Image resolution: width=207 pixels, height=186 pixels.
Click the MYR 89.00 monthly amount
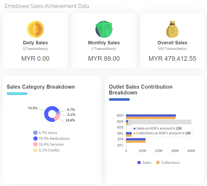coord(104,59)
